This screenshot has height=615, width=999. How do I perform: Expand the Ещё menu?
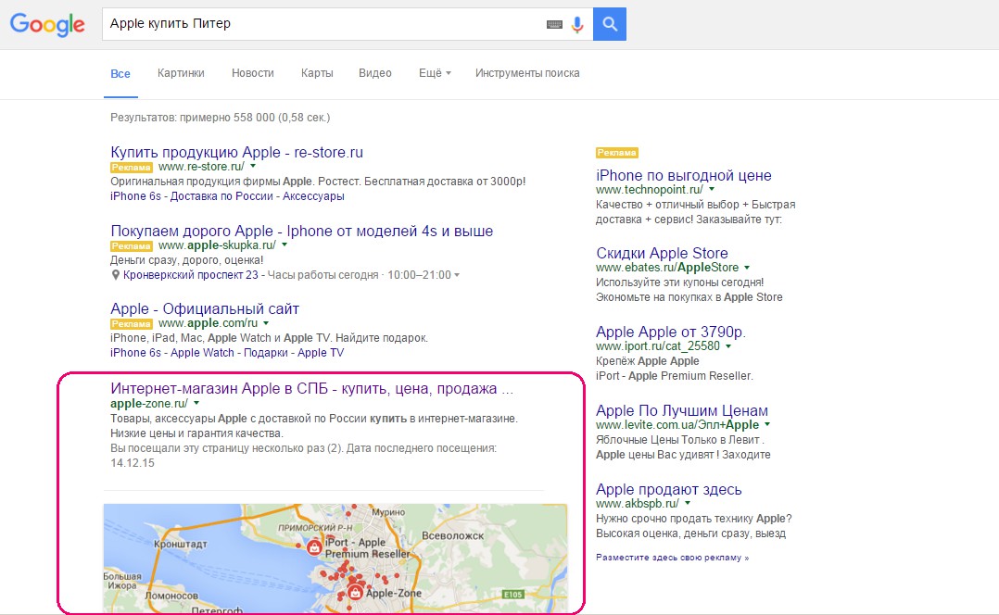(435, 73)
